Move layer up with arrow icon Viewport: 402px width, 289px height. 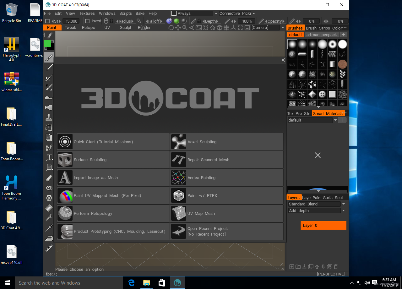click(317, 267)
